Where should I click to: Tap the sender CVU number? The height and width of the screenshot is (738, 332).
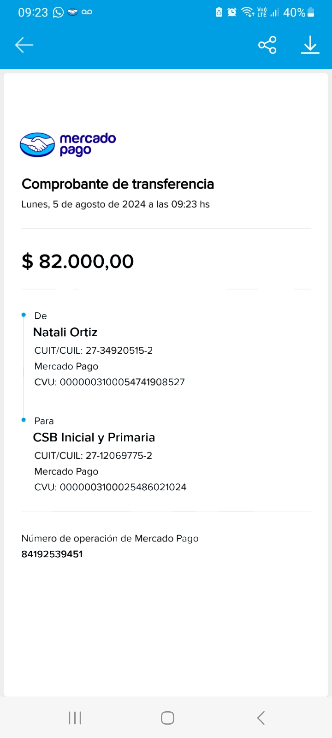point(122,382)
